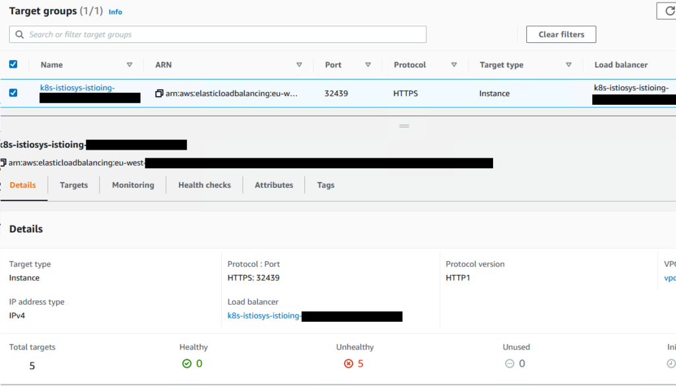
Task: Focus the search or filter target groups field
Action: point(224,34)
